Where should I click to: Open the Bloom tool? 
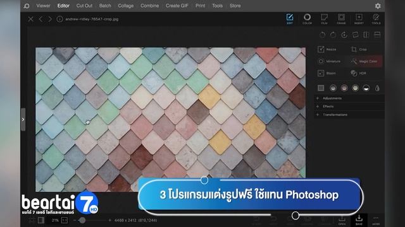click(x=327, y=73)
